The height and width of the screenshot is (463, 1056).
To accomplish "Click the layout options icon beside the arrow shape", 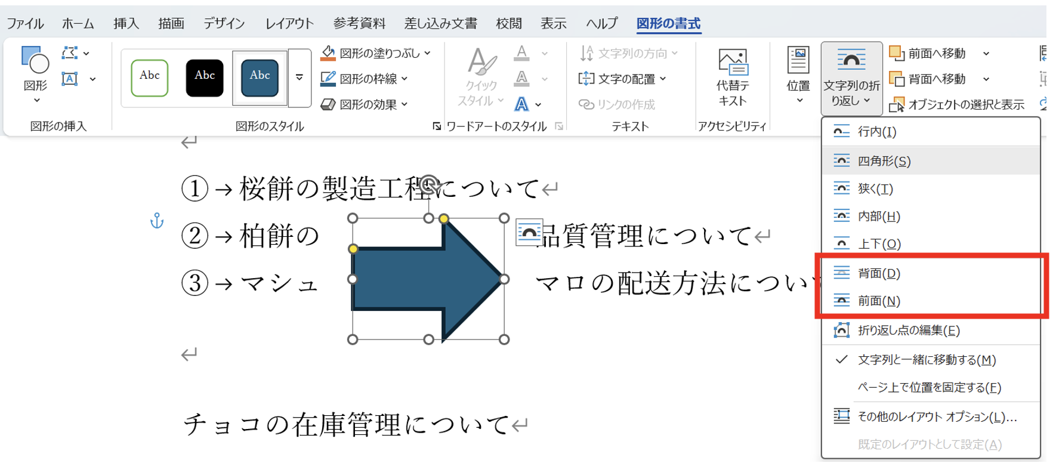I will 529,233.
